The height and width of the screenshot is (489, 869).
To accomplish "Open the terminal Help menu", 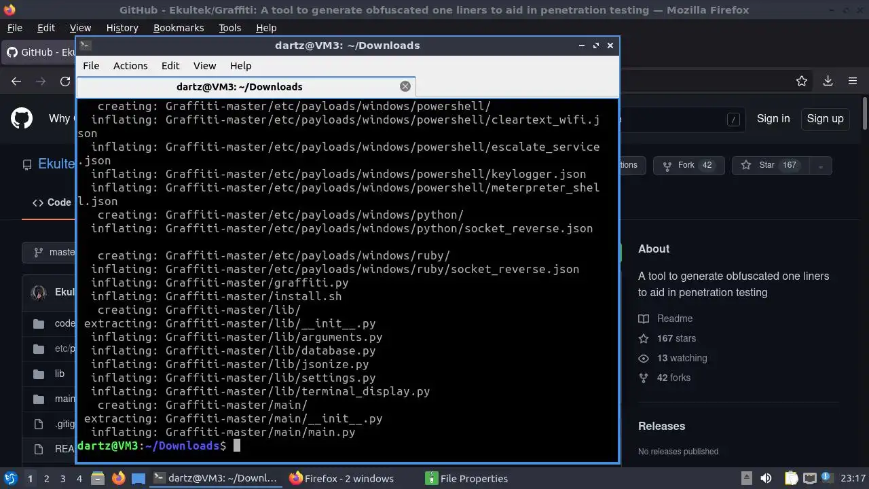I will (240, 66).
